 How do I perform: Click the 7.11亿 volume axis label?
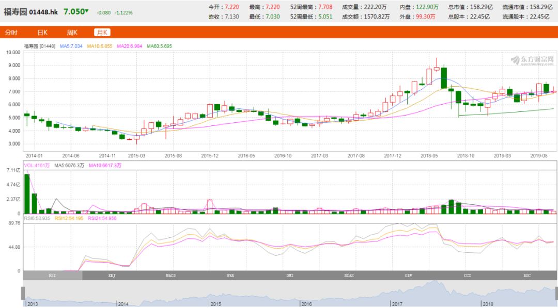tap(13, 170)
